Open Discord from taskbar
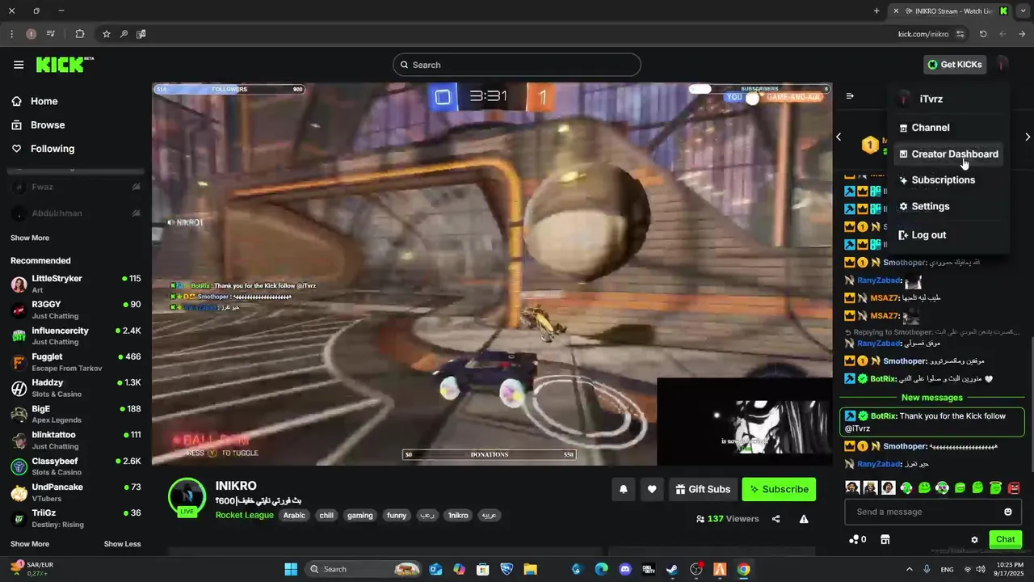1034x582 pixels. [x=624, y=569]
